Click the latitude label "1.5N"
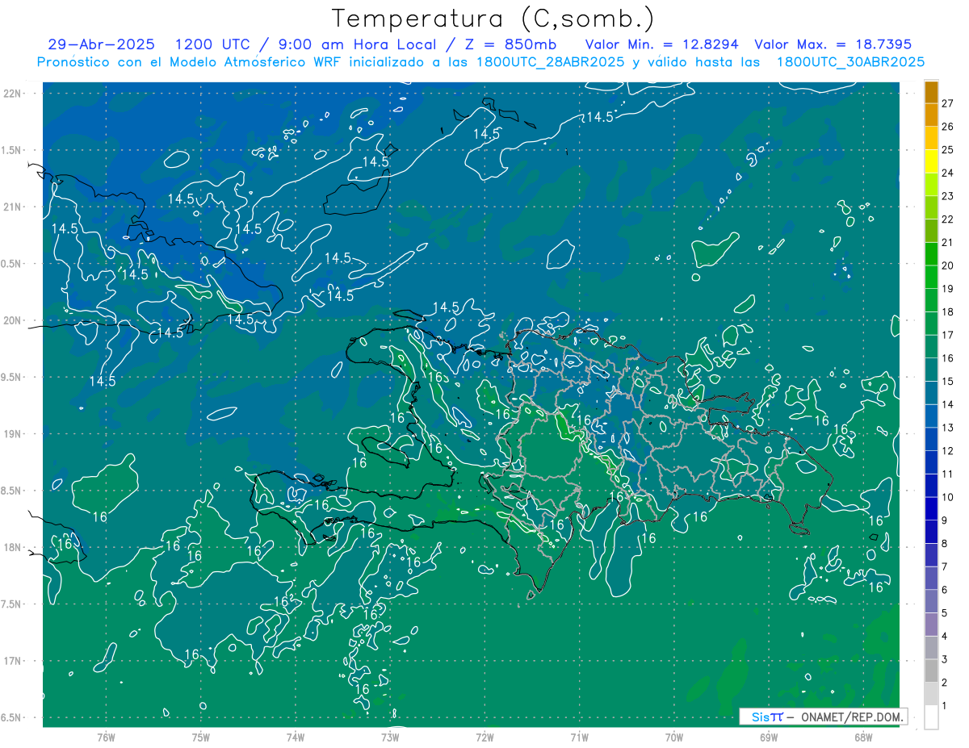This screenshot has height=748, width=969. [11, 150]
